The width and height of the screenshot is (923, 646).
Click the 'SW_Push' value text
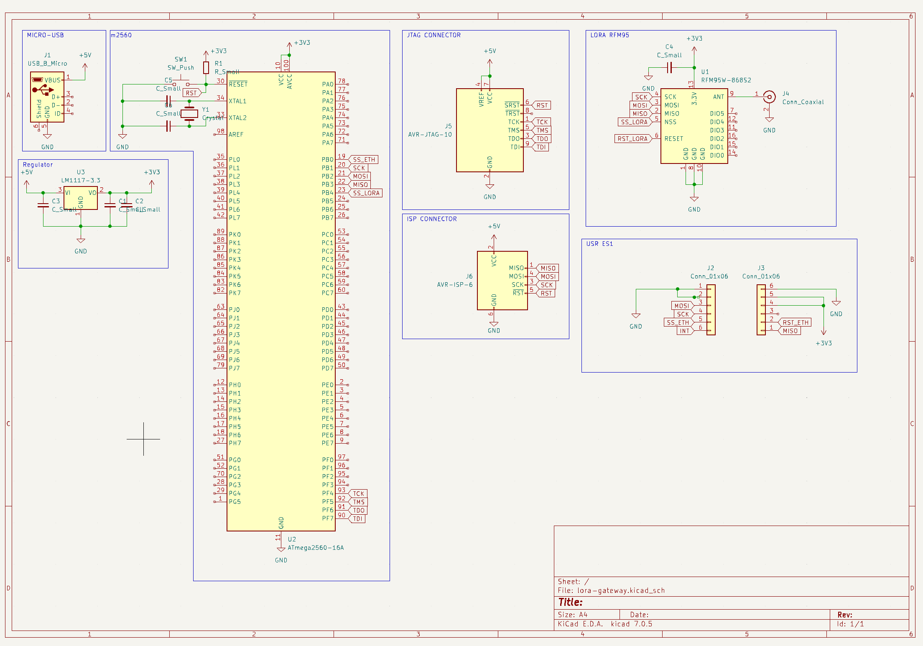click(181, 68)
